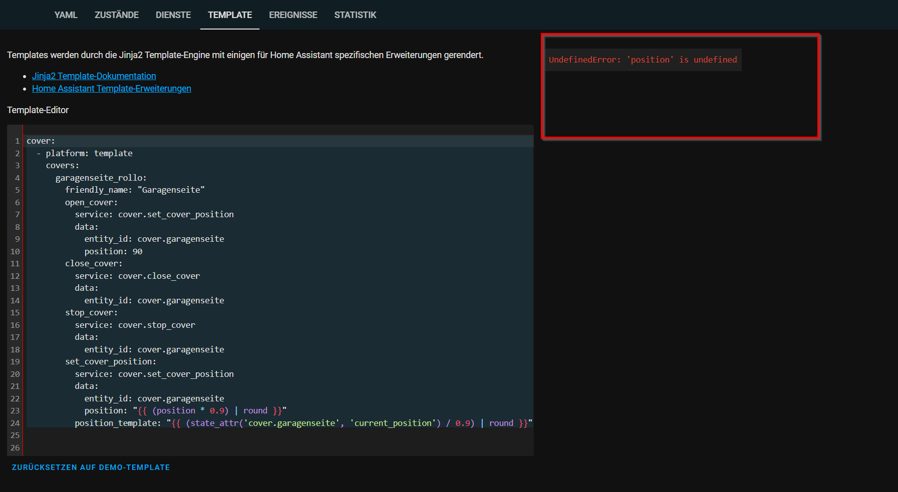Click 'service: cover.close_cover' in the editor
The width and height of the screenshot is (898, 492).
click(137, 276)
